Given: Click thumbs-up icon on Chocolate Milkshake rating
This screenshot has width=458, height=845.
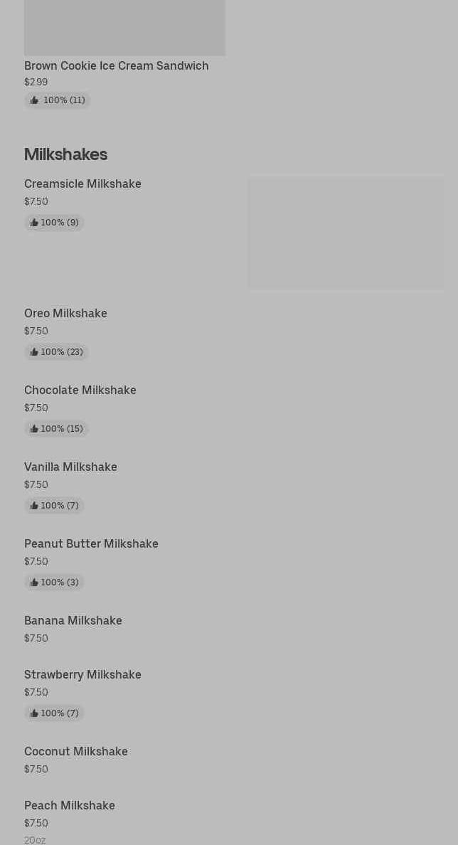Looking at the screenshot, I should coord(34,429).
